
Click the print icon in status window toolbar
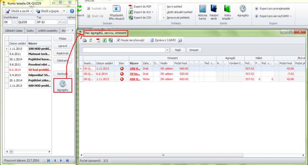tap(84, 40)
